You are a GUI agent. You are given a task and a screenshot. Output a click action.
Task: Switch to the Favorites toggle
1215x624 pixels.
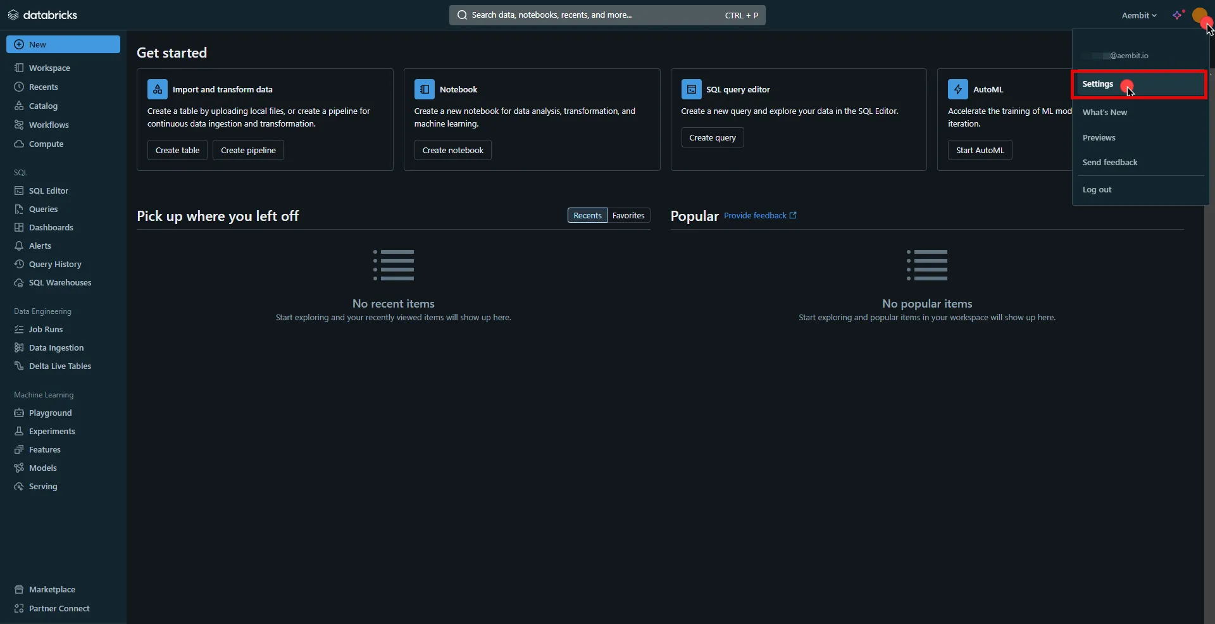click(628, 215)
